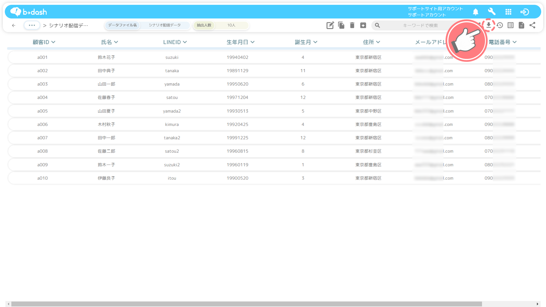The image size is (546, 307).
Task: Open the wrench settings icon
Action: [492, 12]
